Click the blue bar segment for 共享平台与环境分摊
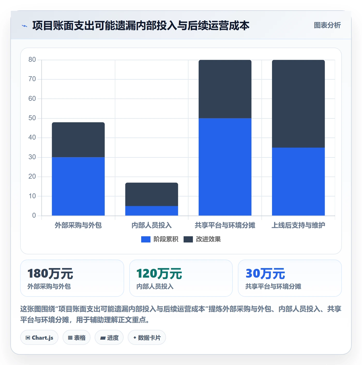Image resolution: width=362 pixels, height=365 pixels. [x=225, y=167]
